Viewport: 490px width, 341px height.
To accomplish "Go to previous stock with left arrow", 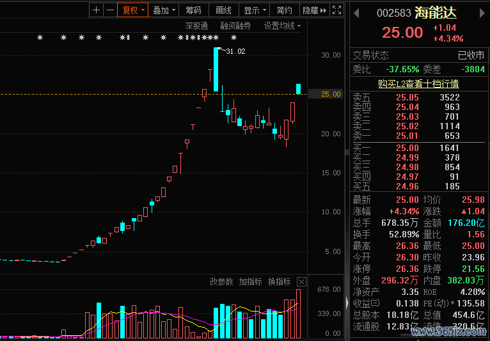I will tap(356, 13).
